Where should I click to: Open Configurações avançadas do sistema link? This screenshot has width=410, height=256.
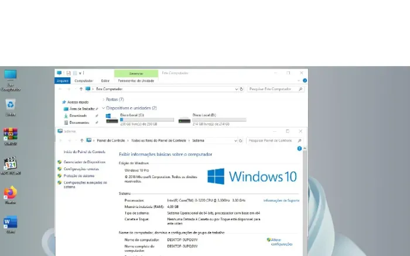[86, 185]
